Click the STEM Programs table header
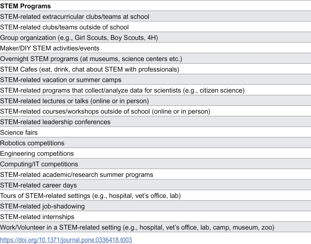The width and height of the screenshot is (311, 244). [x=156, y=6]
